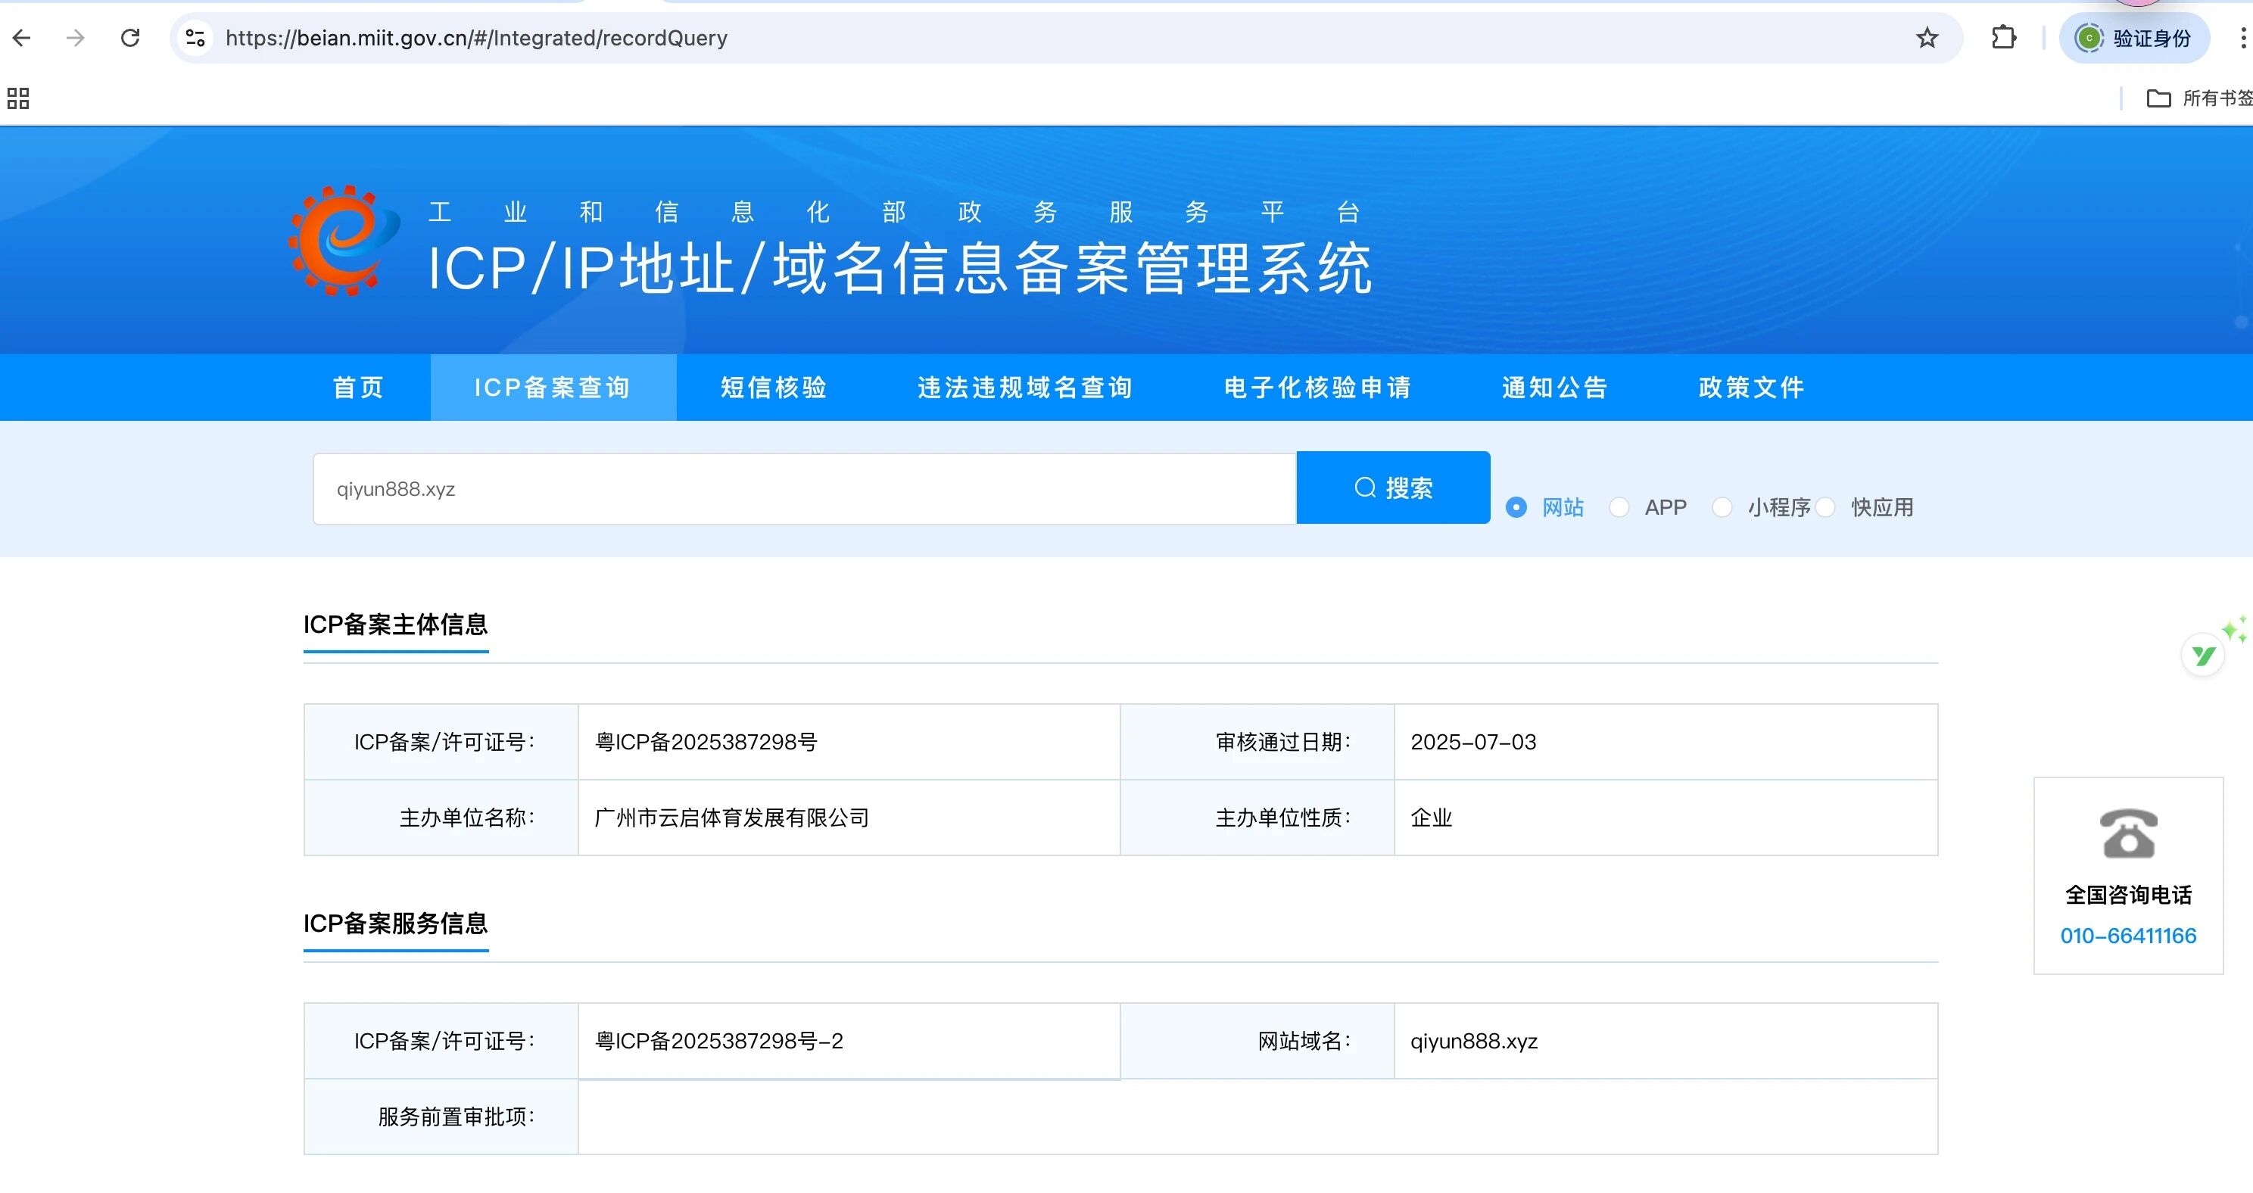Viewport: 2253px width, 1193px height.
Task: Select the APP radio option
Action: (x=1619, y=507)
